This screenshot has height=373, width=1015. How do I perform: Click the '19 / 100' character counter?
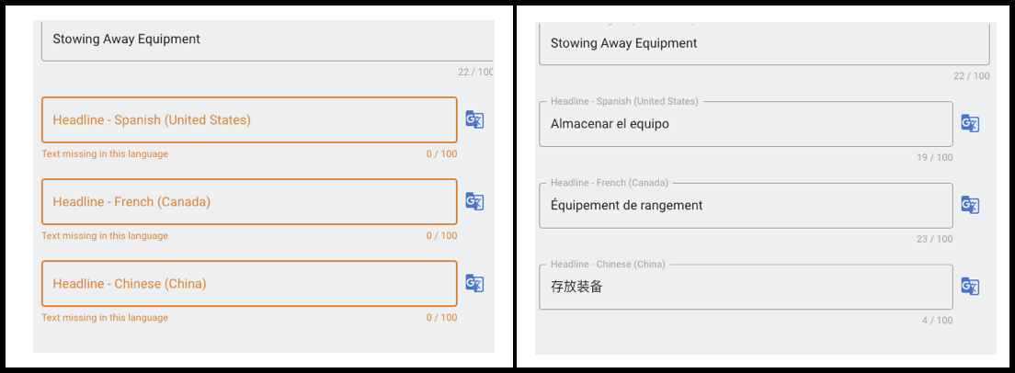coord(934,158)
